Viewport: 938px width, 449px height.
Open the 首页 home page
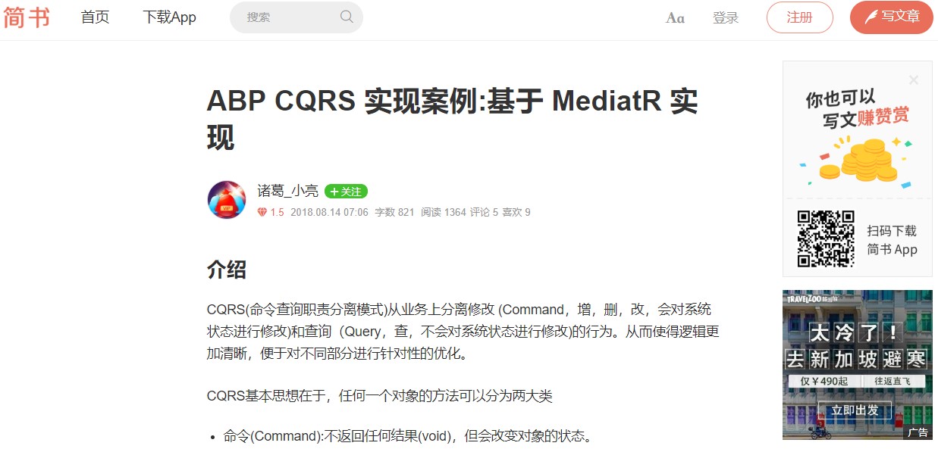[x=95, y=17]
